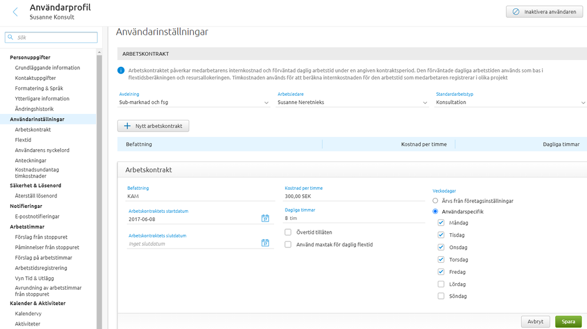Open end date calendar picker
This screenshot has width=587, height=329.
pyautogui.click(x=265, y=243)
